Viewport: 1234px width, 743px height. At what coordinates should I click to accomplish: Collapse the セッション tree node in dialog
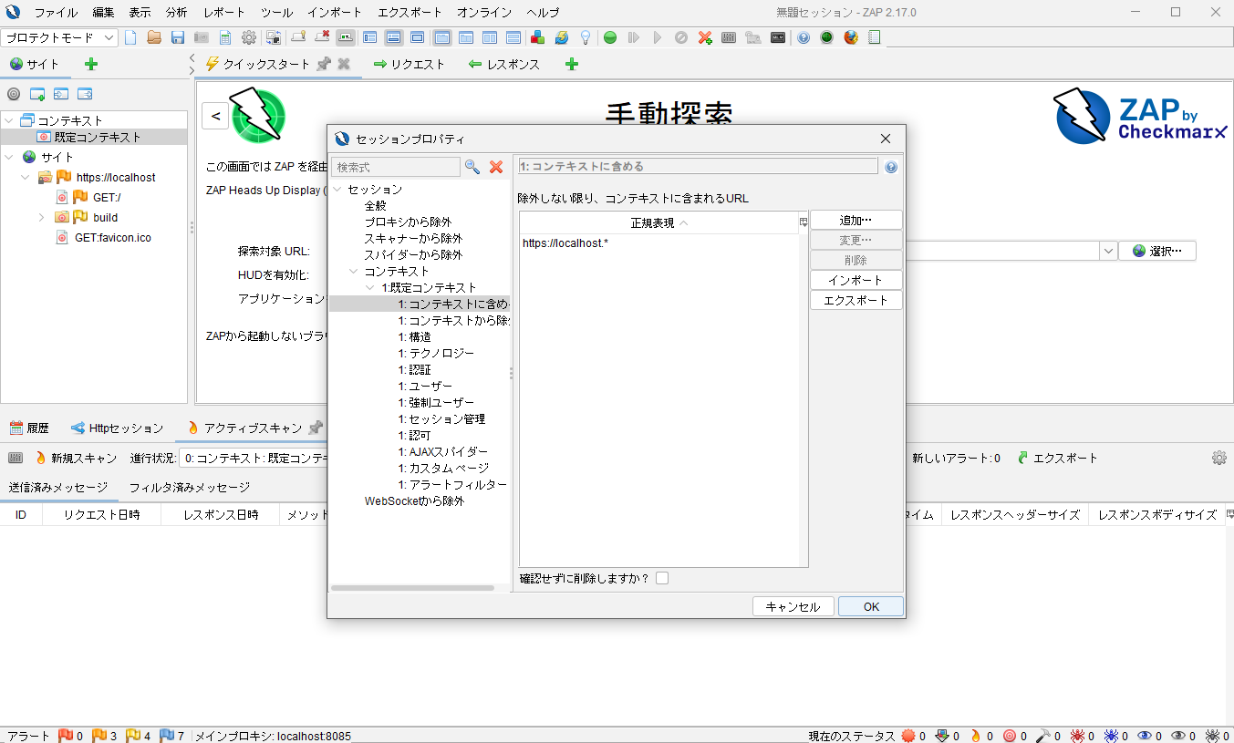pos(337,189)
